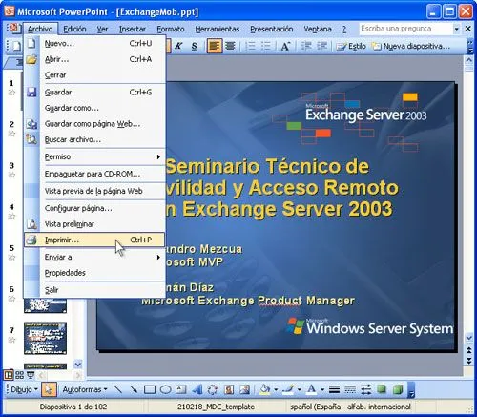This screenshot has height=417, width=477.
Task: Choose Imprimir... from the Archivo menu
Action: pos(94,240)
